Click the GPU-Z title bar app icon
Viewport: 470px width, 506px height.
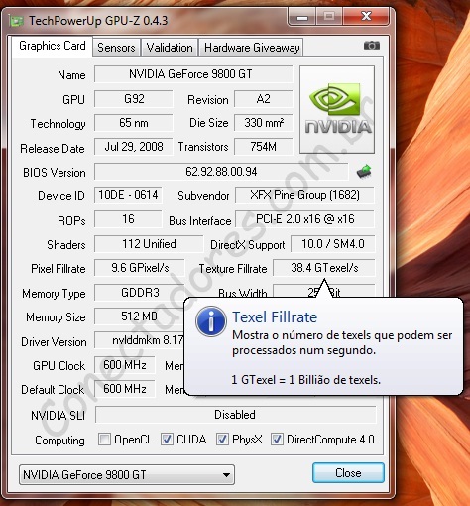[x=16, y=21]
